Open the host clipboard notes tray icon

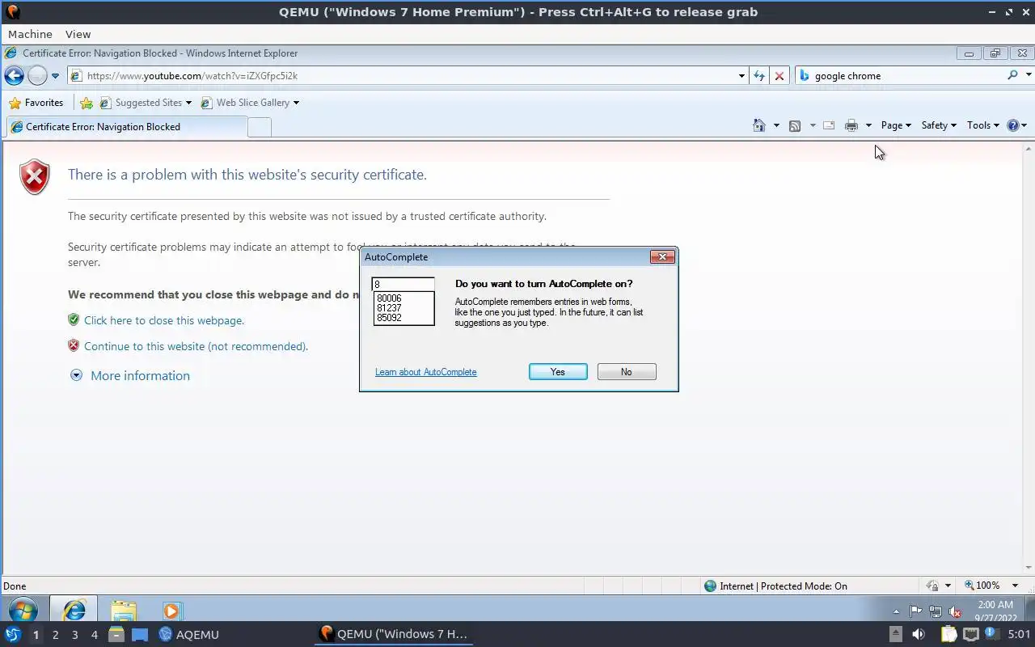pos(948,635)
